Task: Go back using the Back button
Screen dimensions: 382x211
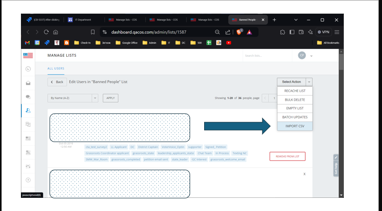Action: (x=57, y=82)
